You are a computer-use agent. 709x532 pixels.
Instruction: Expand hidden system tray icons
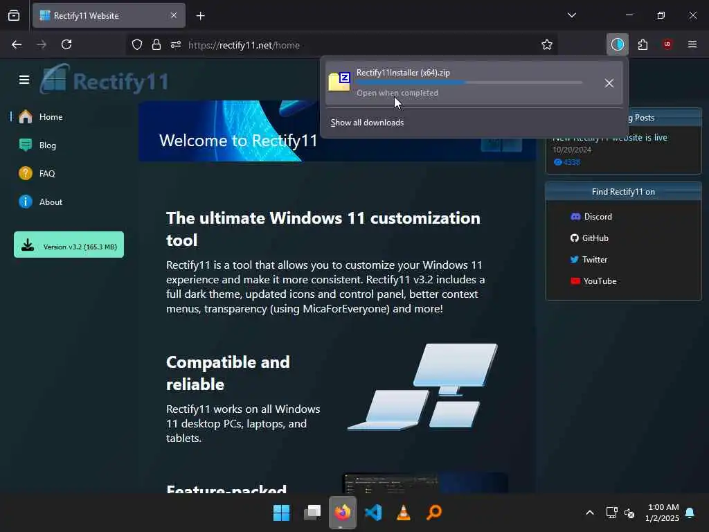pyautogui.click(x=590, y=513)
